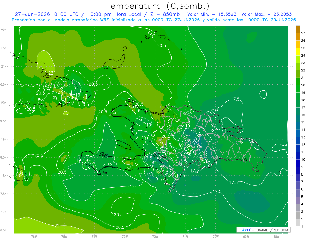This screenshot has width=310, height=240.
Task: Click the '70W' longitude axis label
Action: click(216, 236)
